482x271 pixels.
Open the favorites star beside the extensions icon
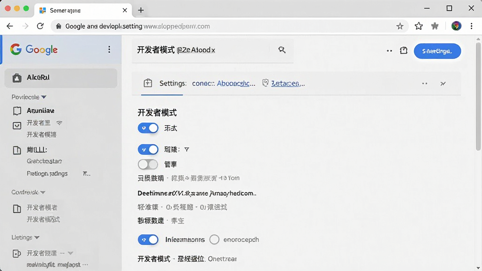tap(418, 26)
